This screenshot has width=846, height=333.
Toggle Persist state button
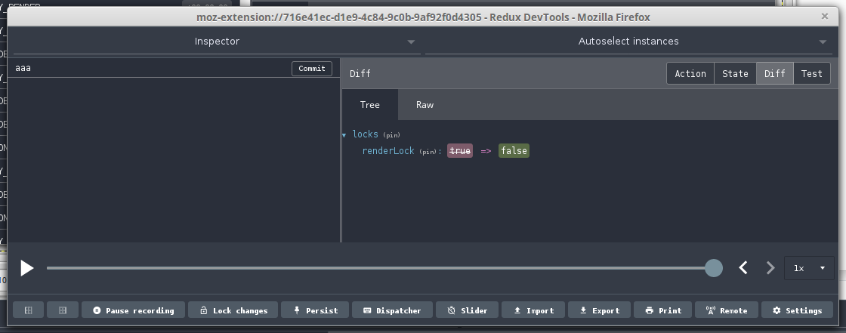tap(315, 310)
